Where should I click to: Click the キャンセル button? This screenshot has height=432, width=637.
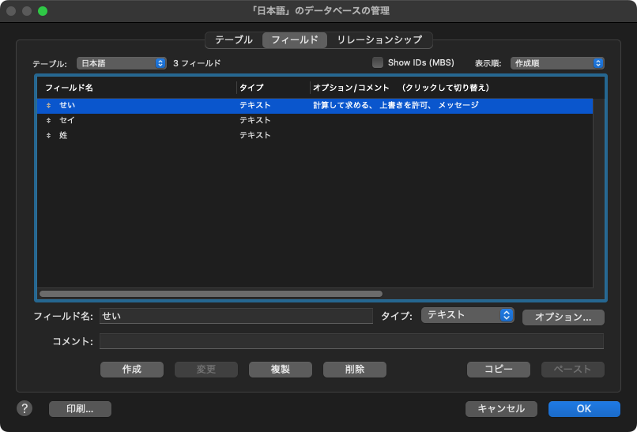501,409
